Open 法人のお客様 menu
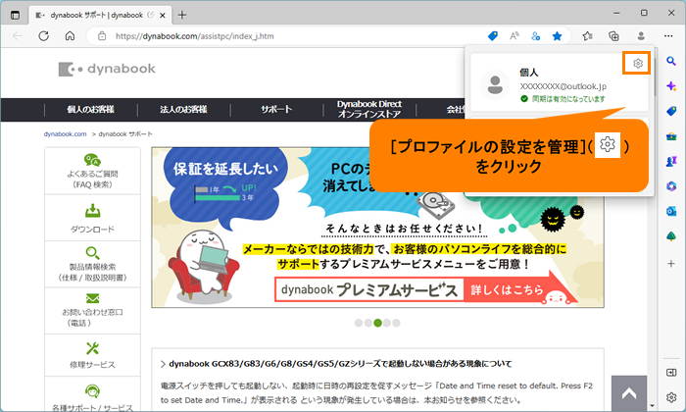The height and width of the screenshot is (412, 686). [x=183, y=110]
